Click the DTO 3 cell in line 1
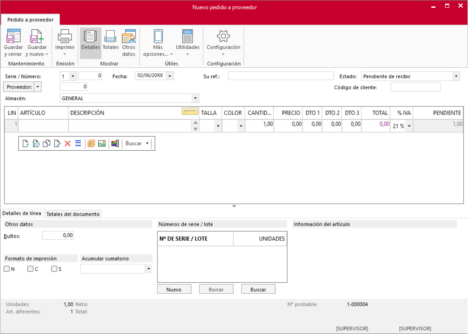The image size is (468, 334). pos(352,126)
